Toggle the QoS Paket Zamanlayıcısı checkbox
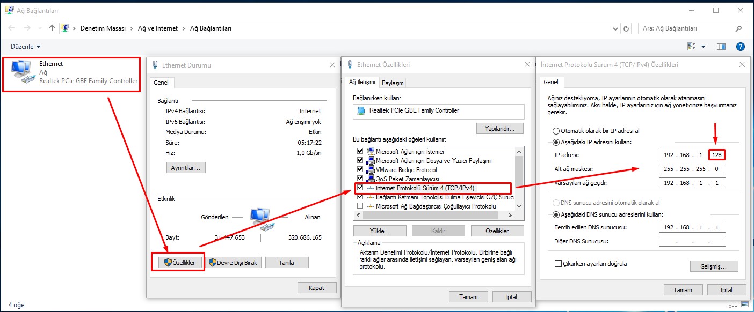Screen dimensions: 754x312 tap(360, 179)
